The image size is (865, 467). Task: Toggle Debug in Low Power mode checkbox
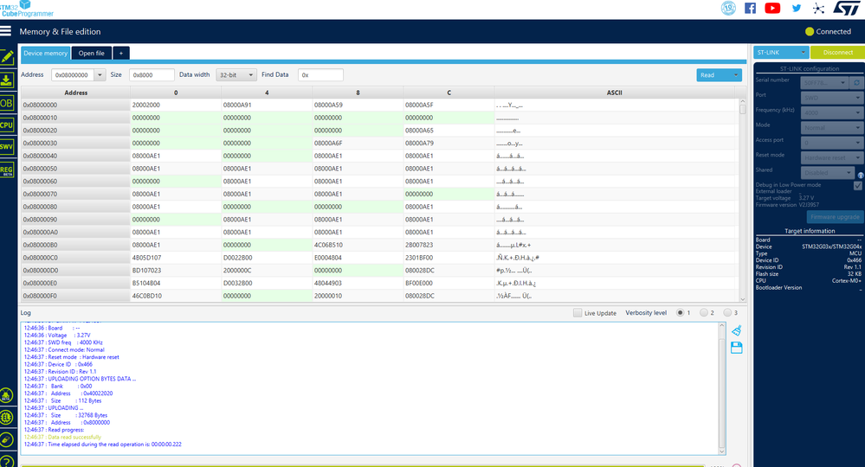pos(858,186)
